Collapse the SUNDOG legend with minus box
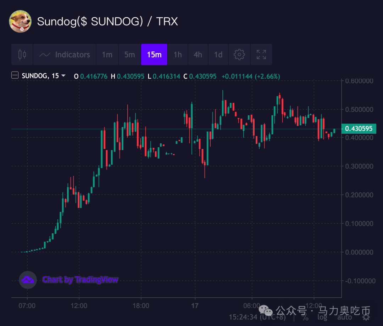This screenshot has width=383, height=326. [x=15, y=75]
